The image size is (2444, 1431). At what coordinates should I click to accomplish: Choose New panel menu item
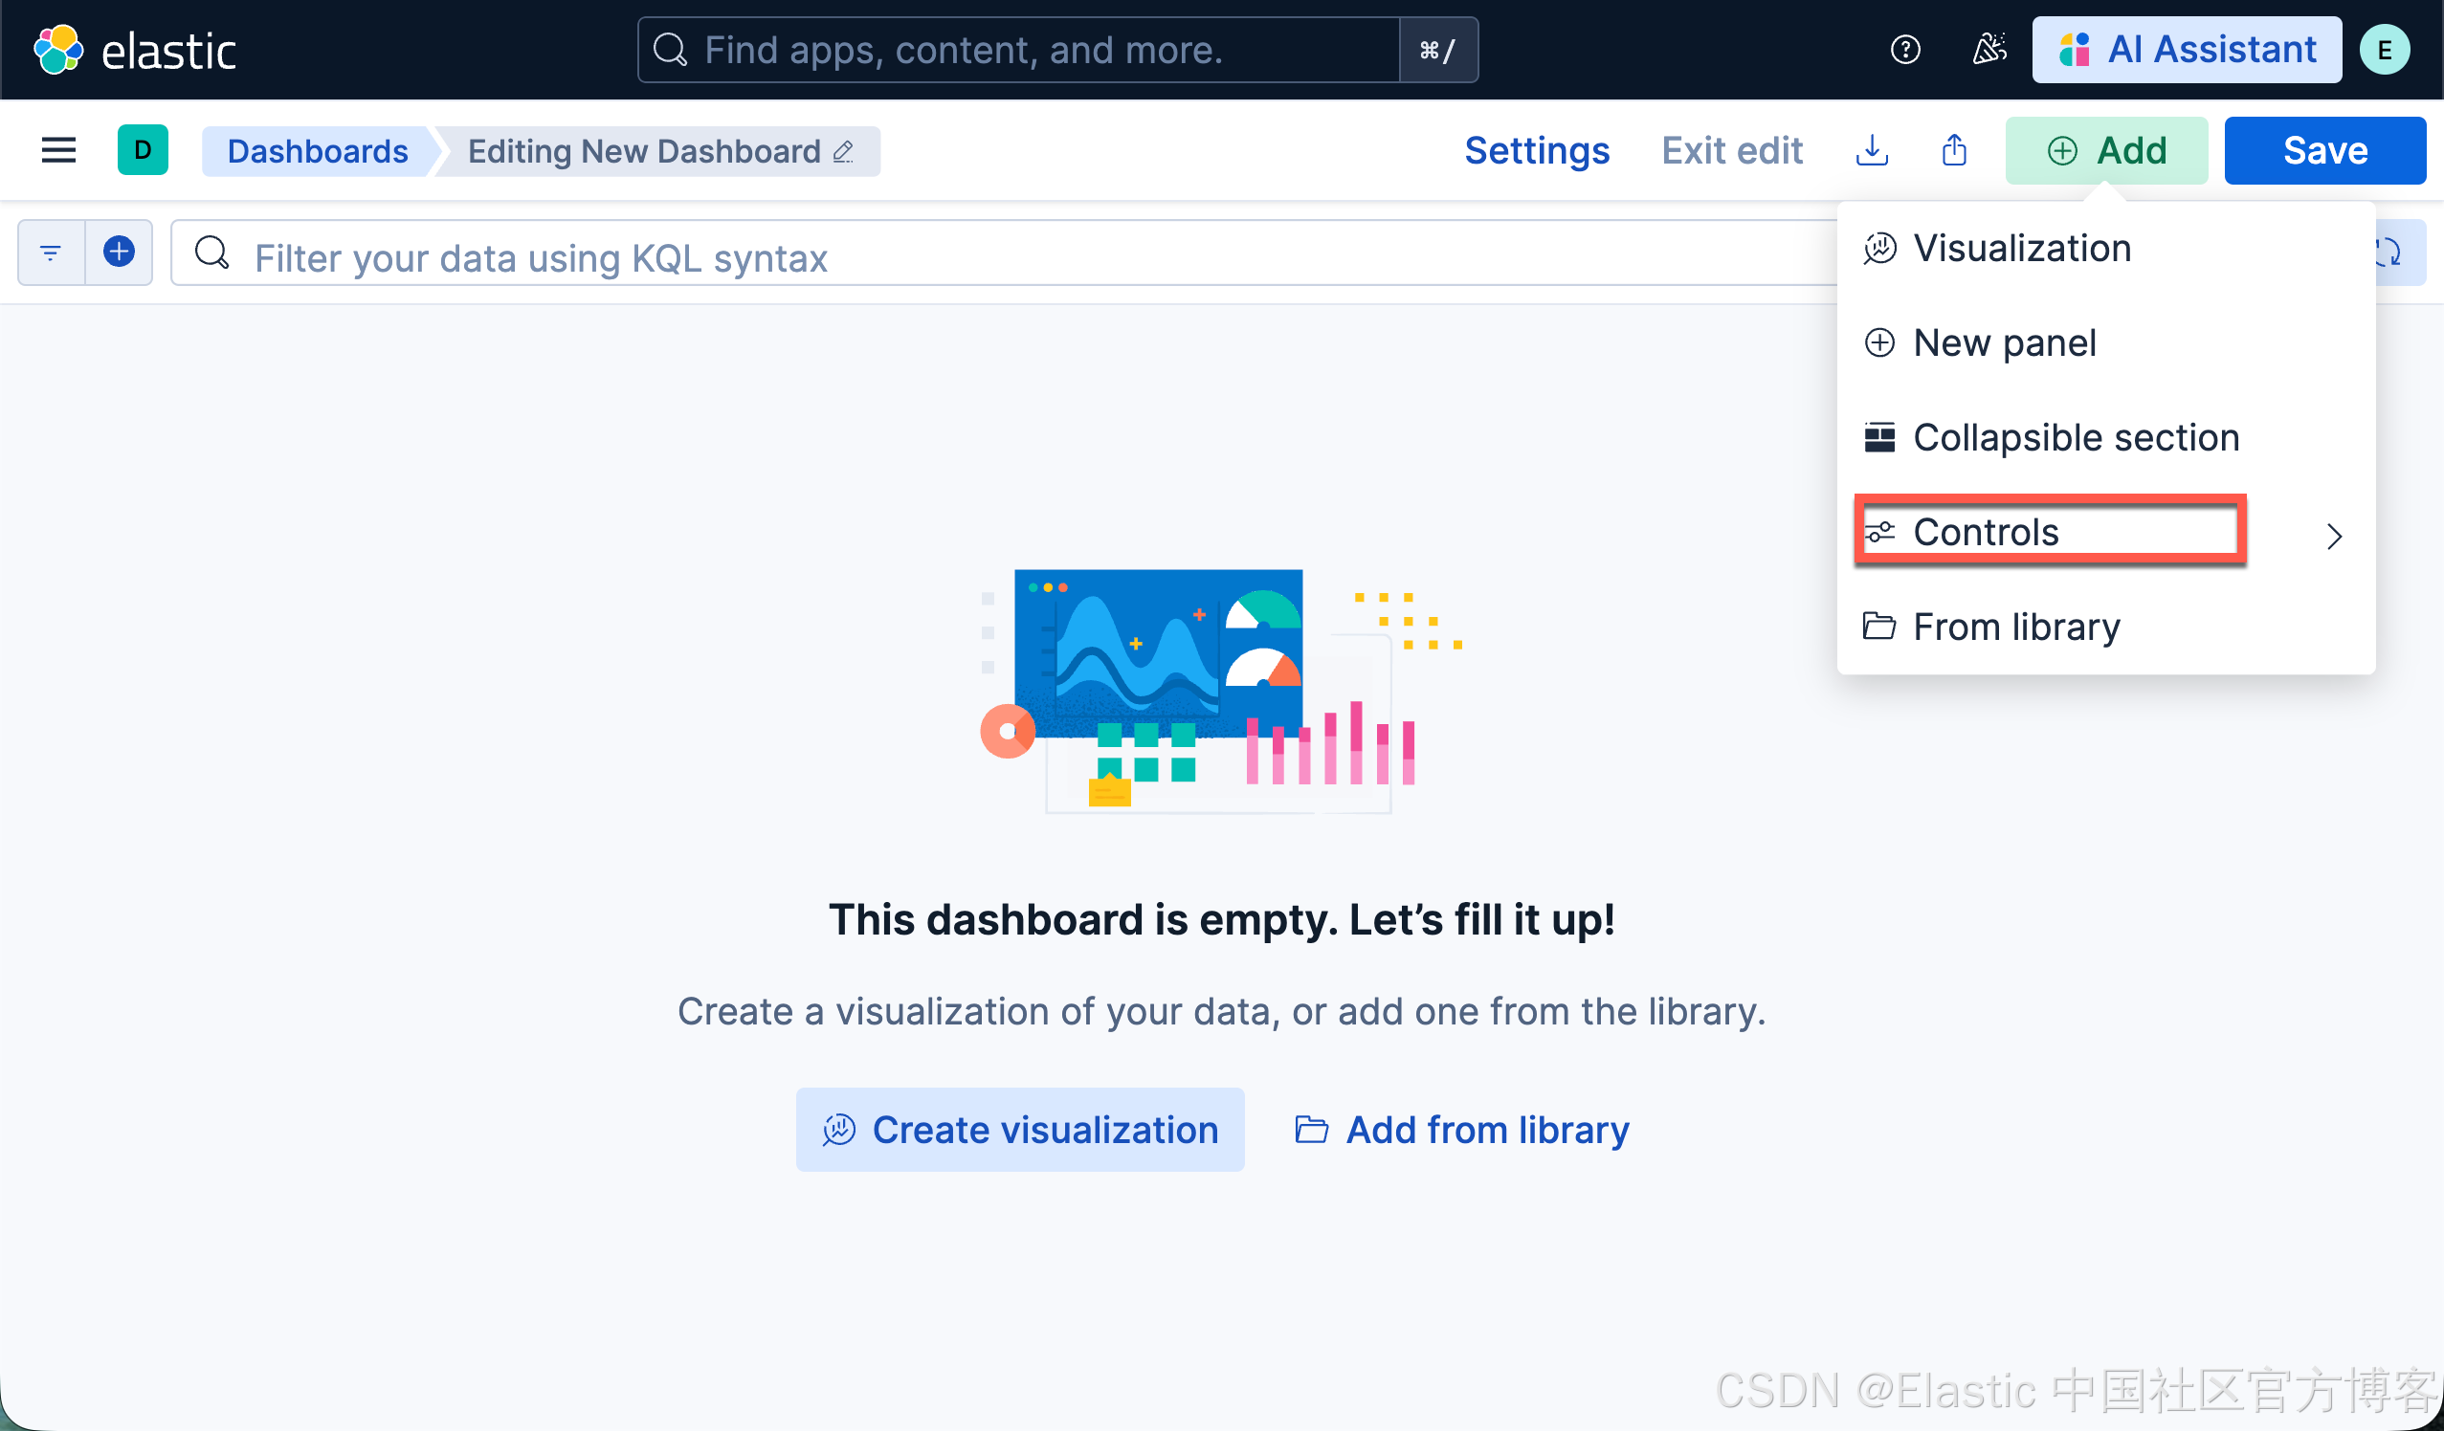click(2004, 343)
